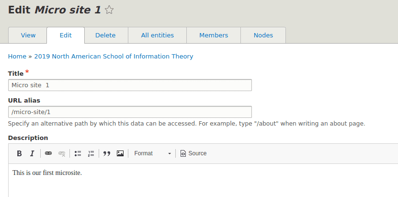
Task: Focus the URL alias text field
Action: pyautogui.click(x=130, y=112)
